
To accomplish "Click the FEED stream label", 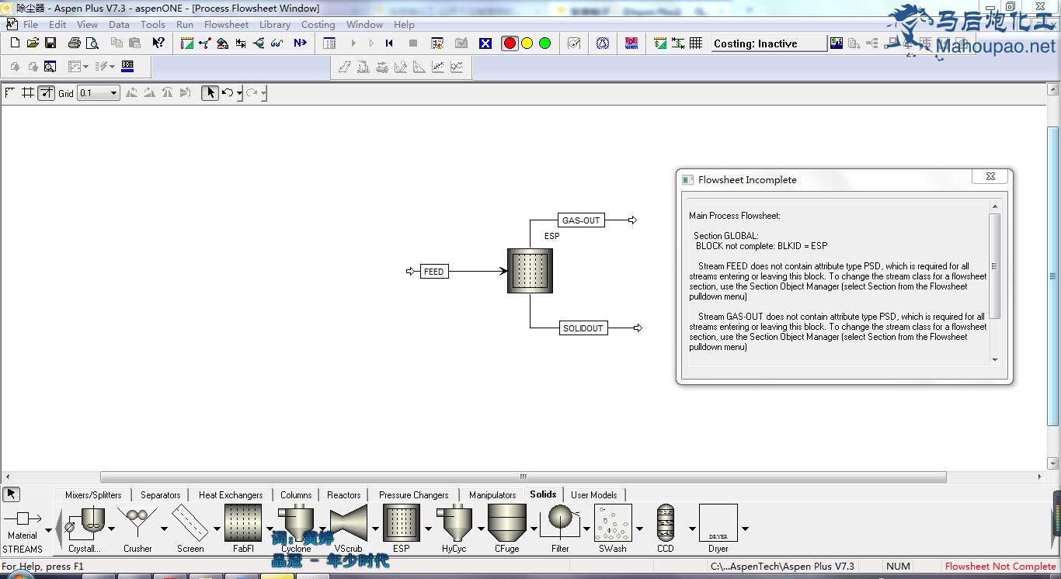I will pos(433,272).
